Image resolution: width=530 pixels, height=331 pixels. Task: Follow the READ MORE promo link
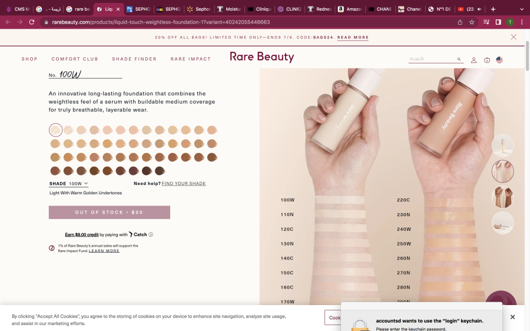coord(353,38)
